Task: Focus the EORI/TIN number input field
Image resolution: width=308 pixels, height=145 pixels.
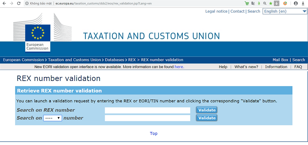Action: 147,118
